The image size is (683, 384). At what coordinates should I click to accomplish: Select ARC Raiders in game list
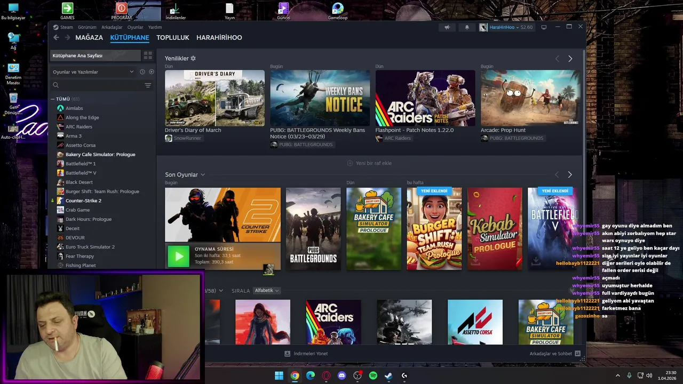coord(79,126)
